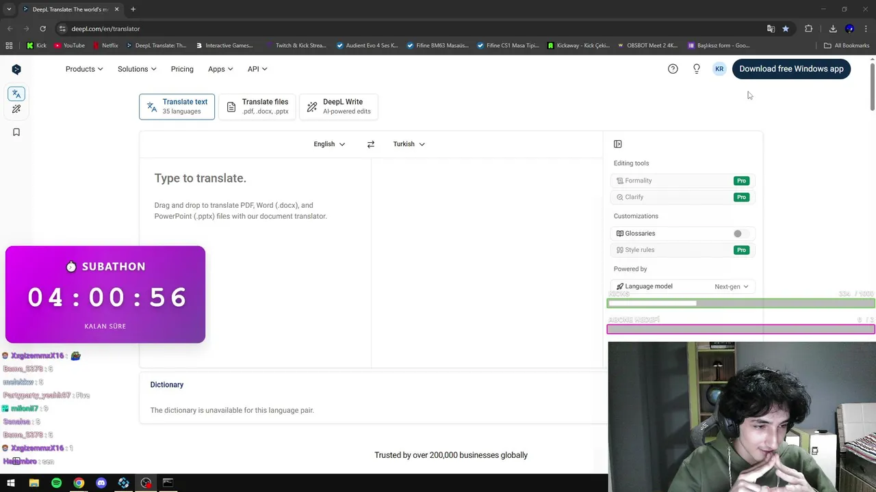The width and height of the screenshot is (876, 492).
Task: Open saved translations bookmark icon in sidebar
Action: click(16, 132)
